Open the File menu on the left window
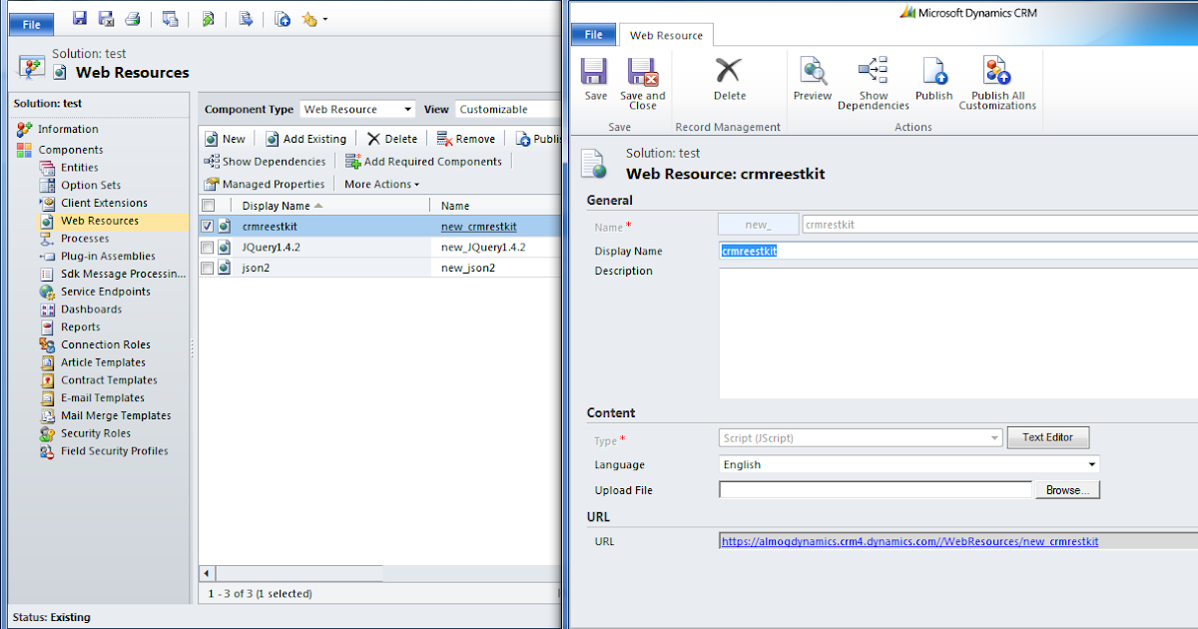The height and width of the screenshot is (629, 1198). coord(30,23)
